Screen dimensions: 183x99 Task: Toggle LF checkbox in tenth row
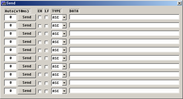[46, 91]
